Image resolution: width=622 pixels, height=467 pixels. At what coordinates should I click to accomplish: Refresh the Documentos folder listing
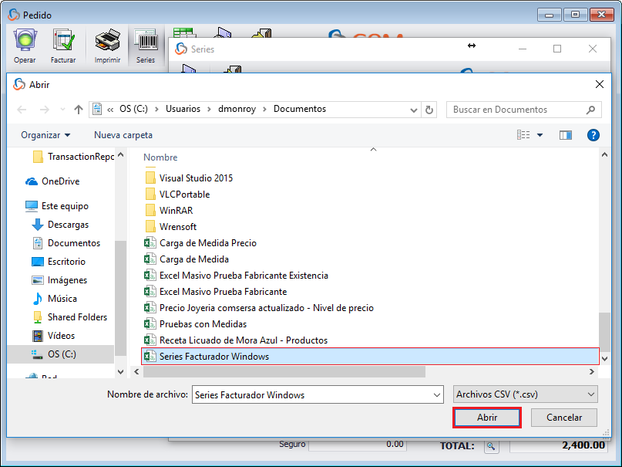click(429, 110)
